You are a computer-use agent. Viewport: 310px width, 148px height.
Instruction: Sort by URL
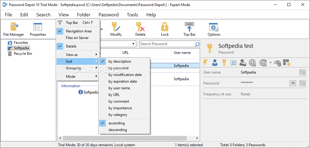tap(124, 95)
